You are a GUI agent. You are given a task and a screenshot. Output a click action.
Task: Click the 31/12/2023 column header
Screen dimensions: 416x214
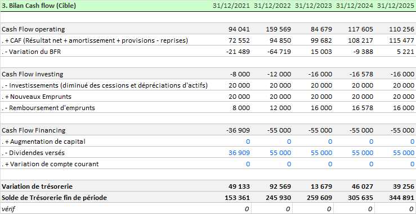coord(314,6)
